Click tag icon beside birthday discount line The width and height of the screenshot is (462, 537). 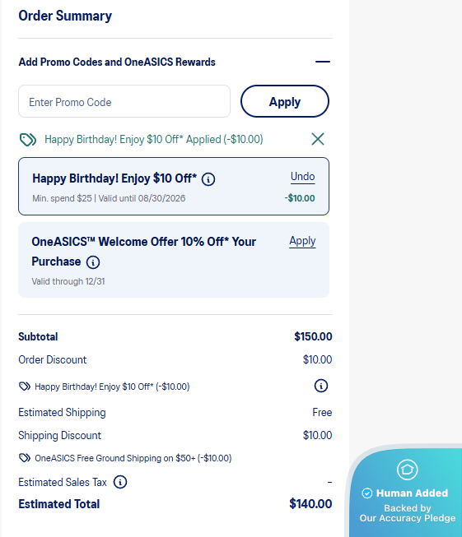[25, 387]
